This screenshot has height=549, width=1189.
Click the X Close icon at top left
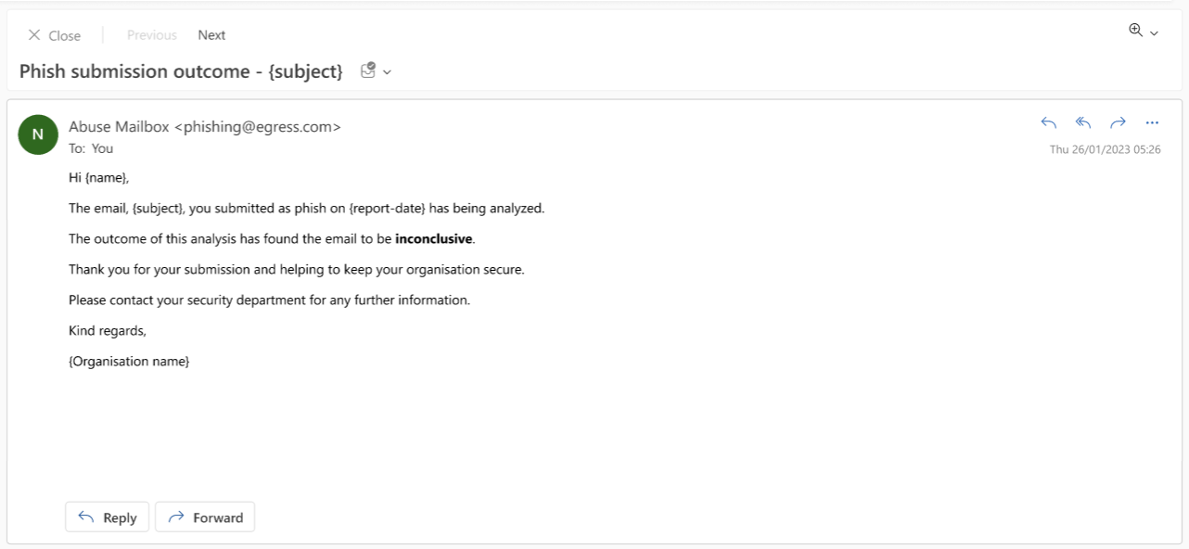pos(34,34)
